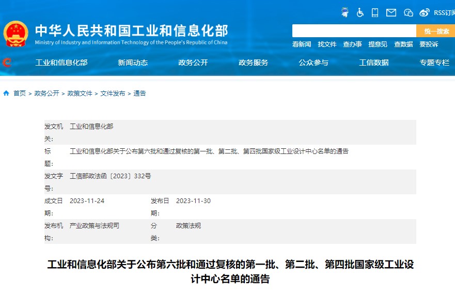Click the 成文日期 value 2023-11-24
Viewport: 455px width, 293px height.
click(87, 201)
